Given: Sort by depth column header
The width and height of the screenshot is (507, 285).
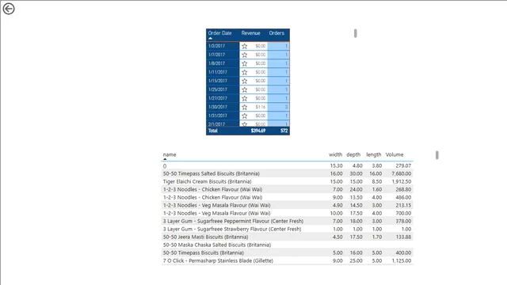Looking at the screenshot, I should click(x=353, y=155).
